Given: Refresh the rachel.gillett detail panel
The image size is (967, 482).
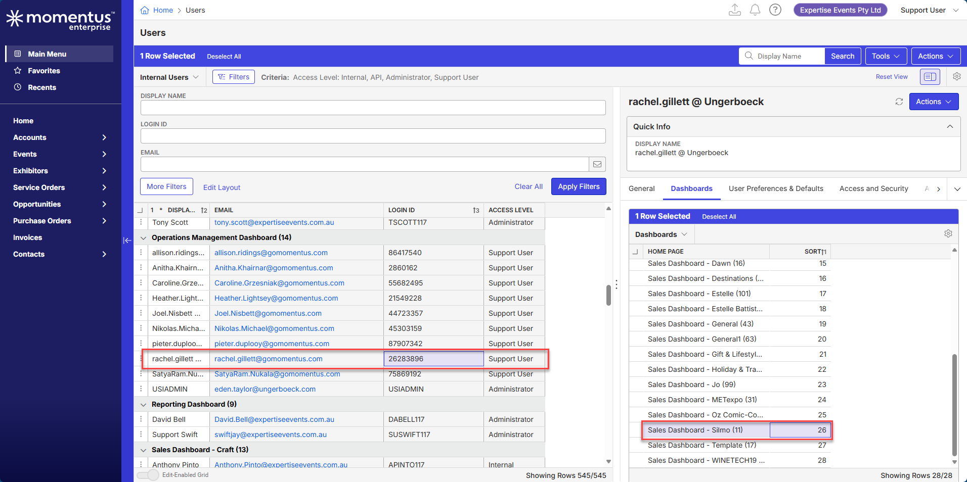Looking at the screenshot, I should pyautogui.click(x=899, y=102).
